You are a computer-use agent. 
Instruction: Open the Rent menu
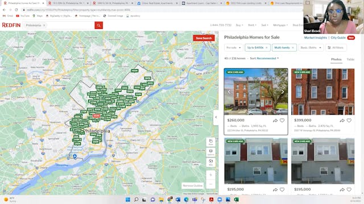(x=252, y=25)
